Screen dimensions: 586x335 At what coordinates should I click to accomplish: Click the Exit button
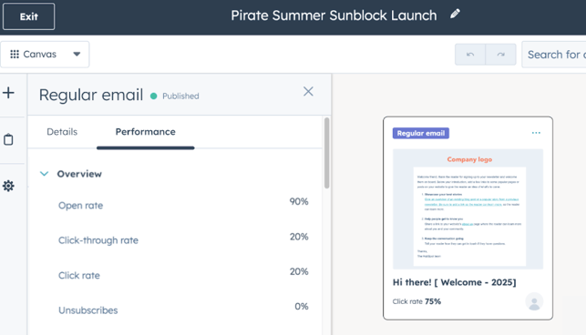click(x=29, y=16)
